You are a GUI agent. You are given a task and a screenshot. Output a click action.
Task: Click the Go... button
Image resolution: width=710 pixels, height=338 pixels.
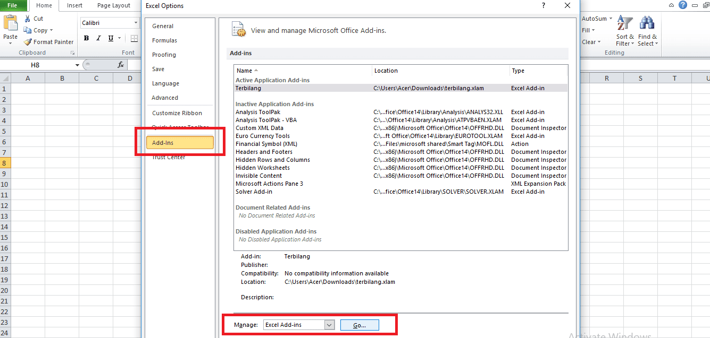click(360, 325)
